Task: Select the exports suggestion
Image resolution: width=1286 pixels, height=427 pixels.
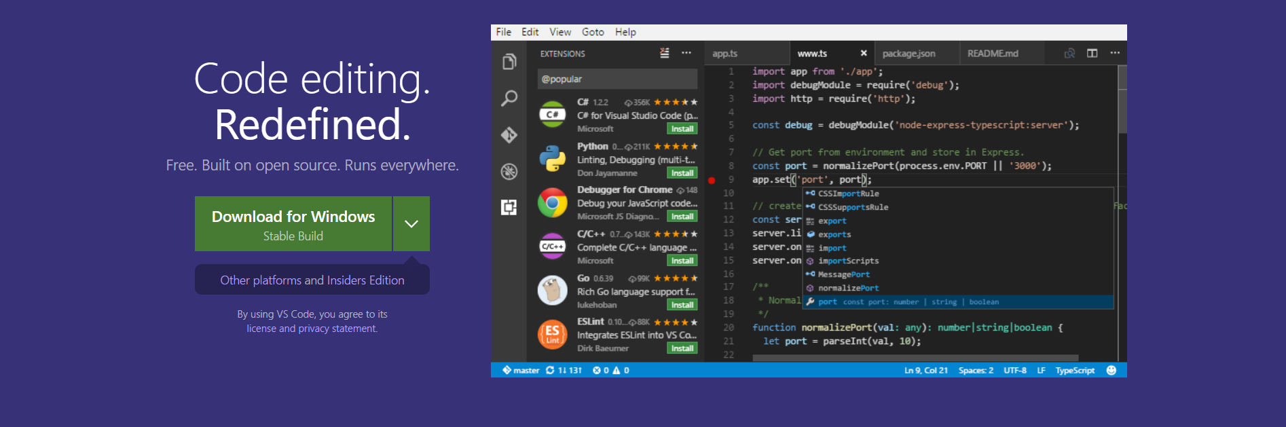Action: point(958,234)
